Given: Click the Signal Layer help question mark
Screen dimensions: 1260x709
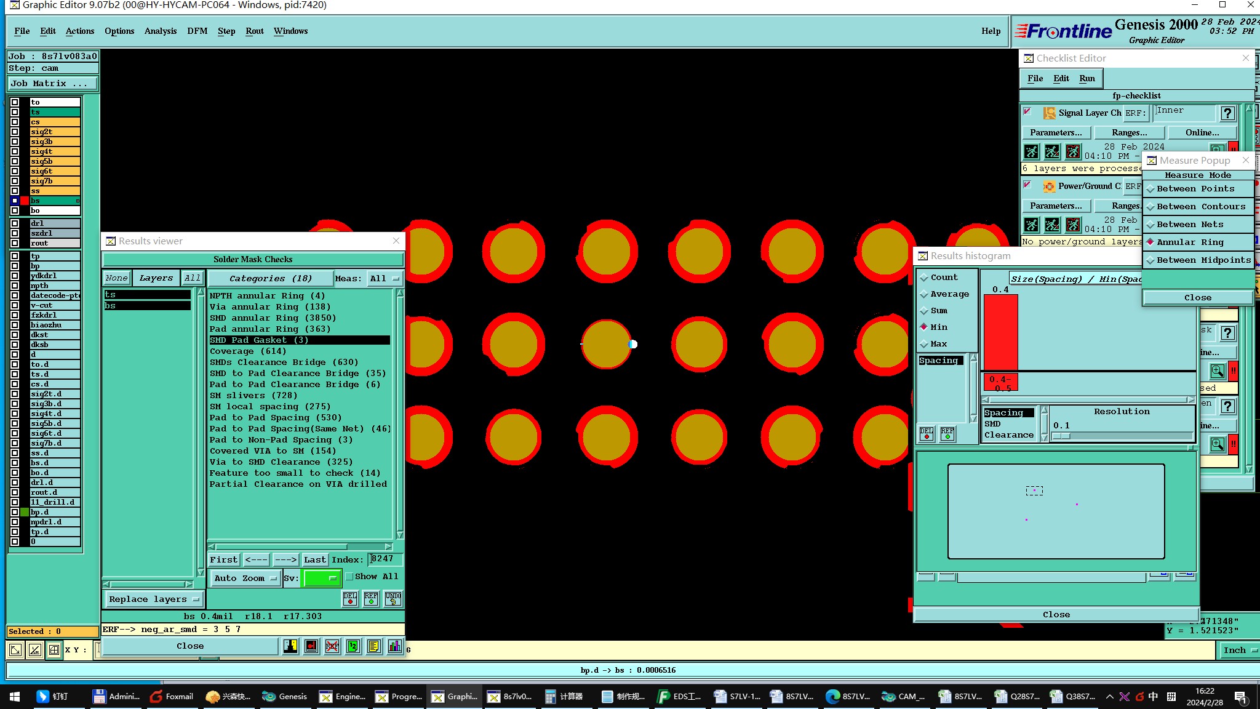Looking at the screenshot, I should (1227, 113).
